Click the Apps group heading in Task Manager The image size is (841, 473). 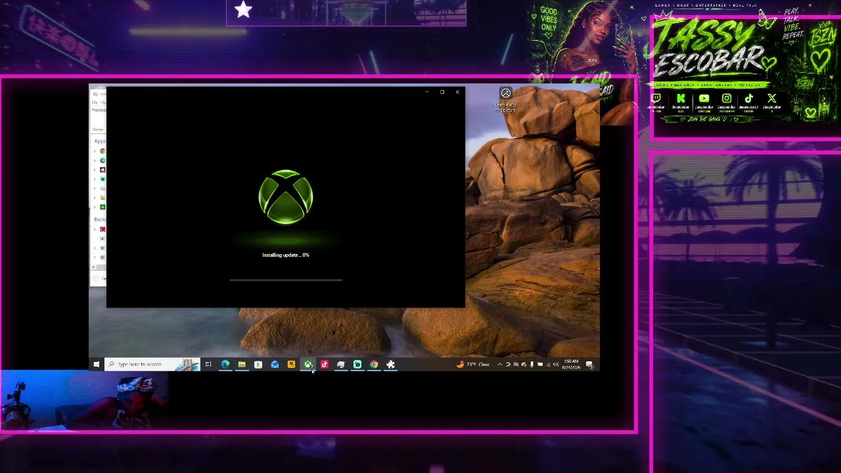pyautogui.click(x=100, y=141)
